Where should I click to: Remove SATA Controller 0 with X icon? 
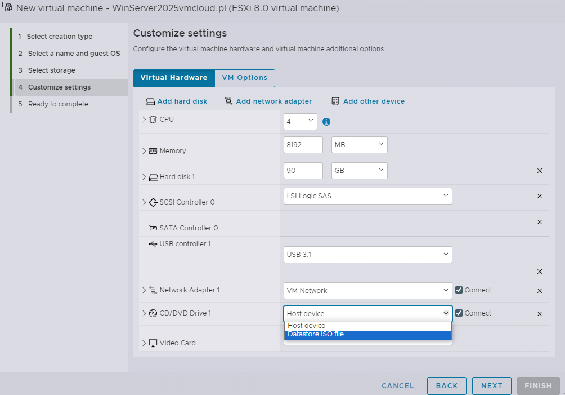tap(539, 222)
